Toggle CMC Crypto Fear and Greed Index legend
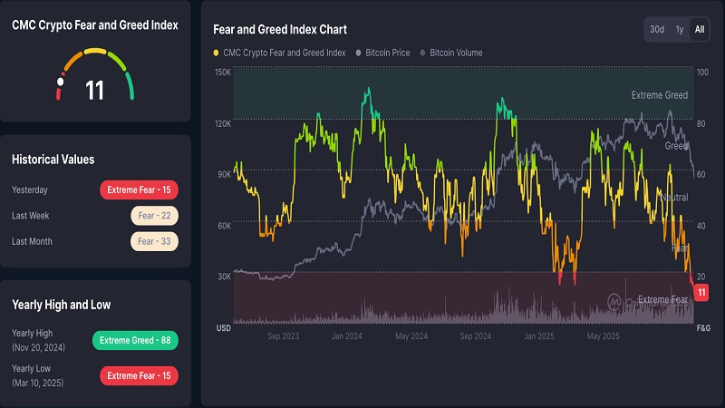Image resolution: width=725 pixels, height=408 pixels. pyautogui.click(x=285, y=53)
